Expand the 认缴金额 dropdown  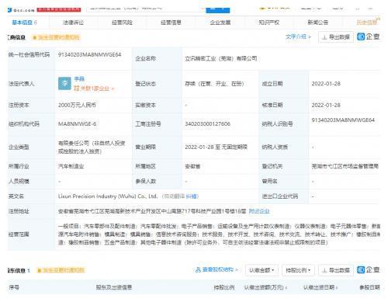click(x=262, y=270)
